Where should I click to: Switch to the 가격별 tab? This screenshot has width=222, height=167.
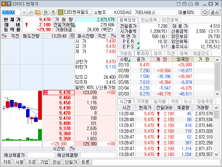[143, 101]
